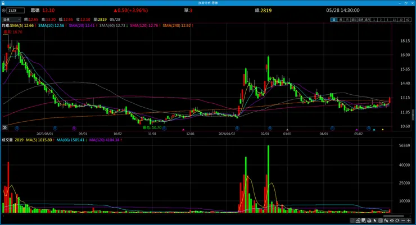
Task: Click the SMA(20) 12.41 indicator label
Action: tap(82, 26)
